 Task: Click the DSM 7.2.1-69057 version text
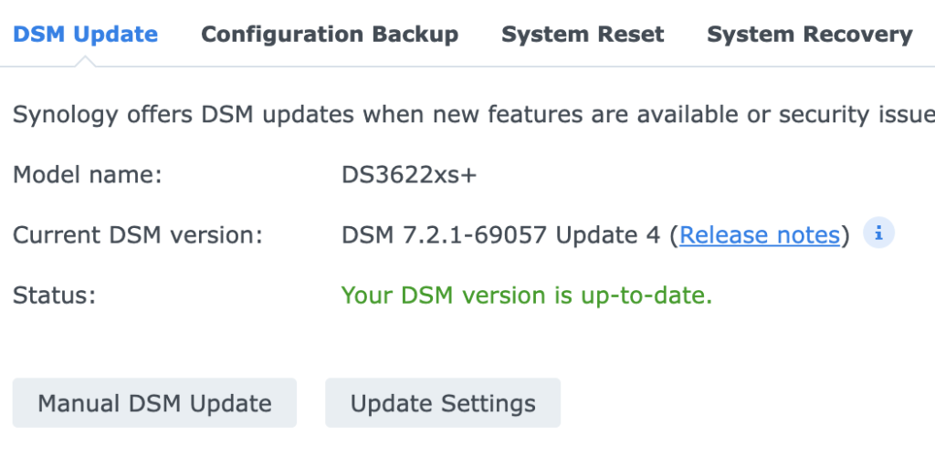pos(444,235)
